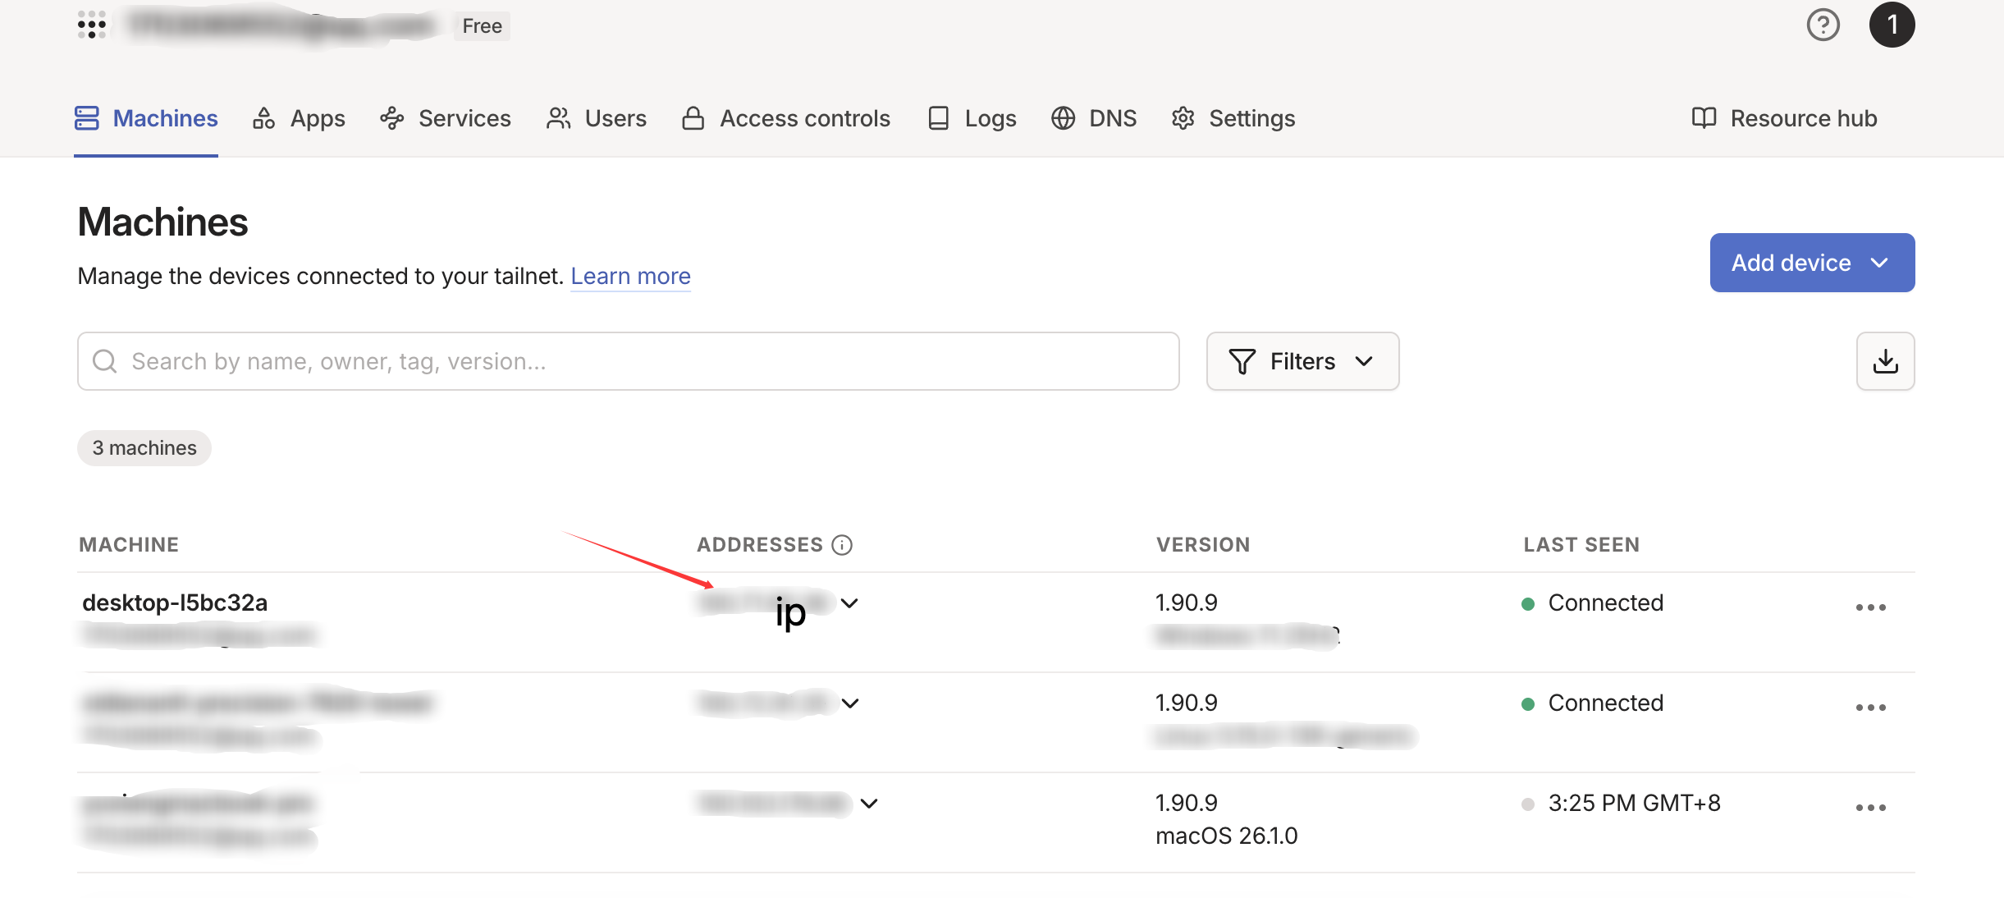Open the user avatar badge
Screen dimensions: 2004x898
point(1892,25)
